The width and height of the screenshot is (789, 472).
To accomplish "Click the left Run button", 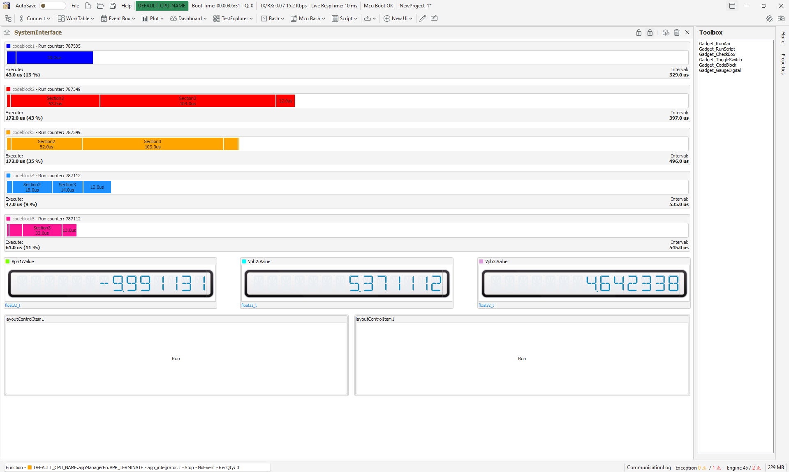I will (176, 359).
